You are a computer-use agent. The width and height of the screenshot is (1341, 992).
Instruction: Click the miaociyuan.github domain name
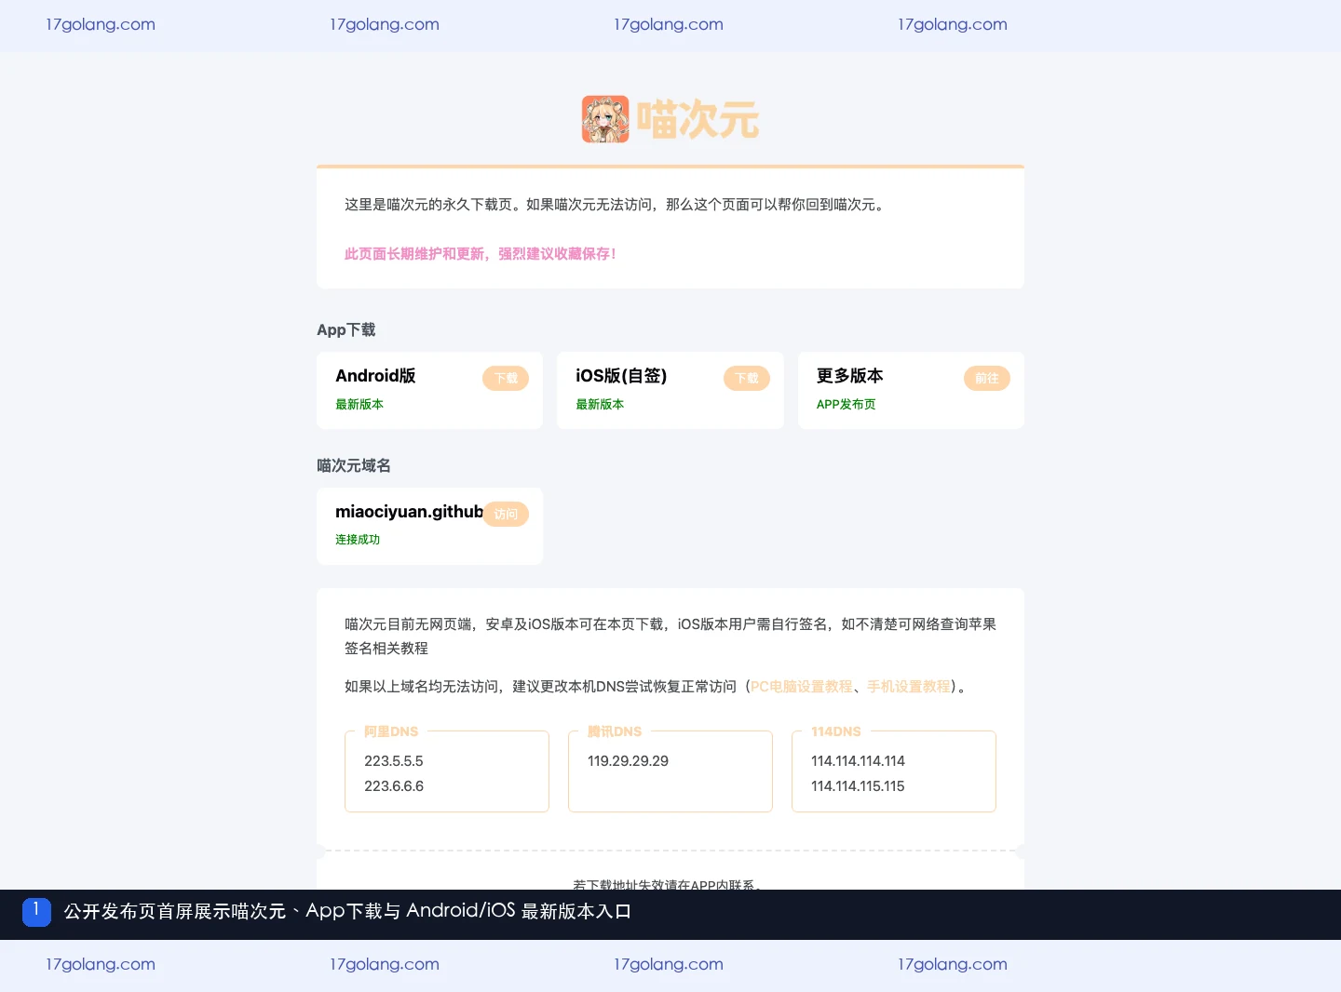pyautogui.click(x=409, y=512)
